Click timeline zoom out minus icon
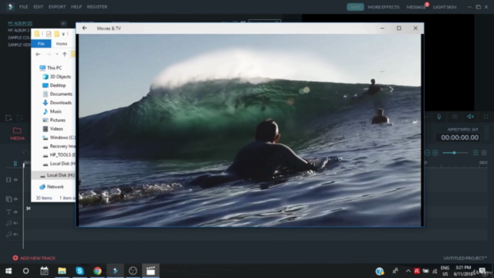 coord(427,153)
